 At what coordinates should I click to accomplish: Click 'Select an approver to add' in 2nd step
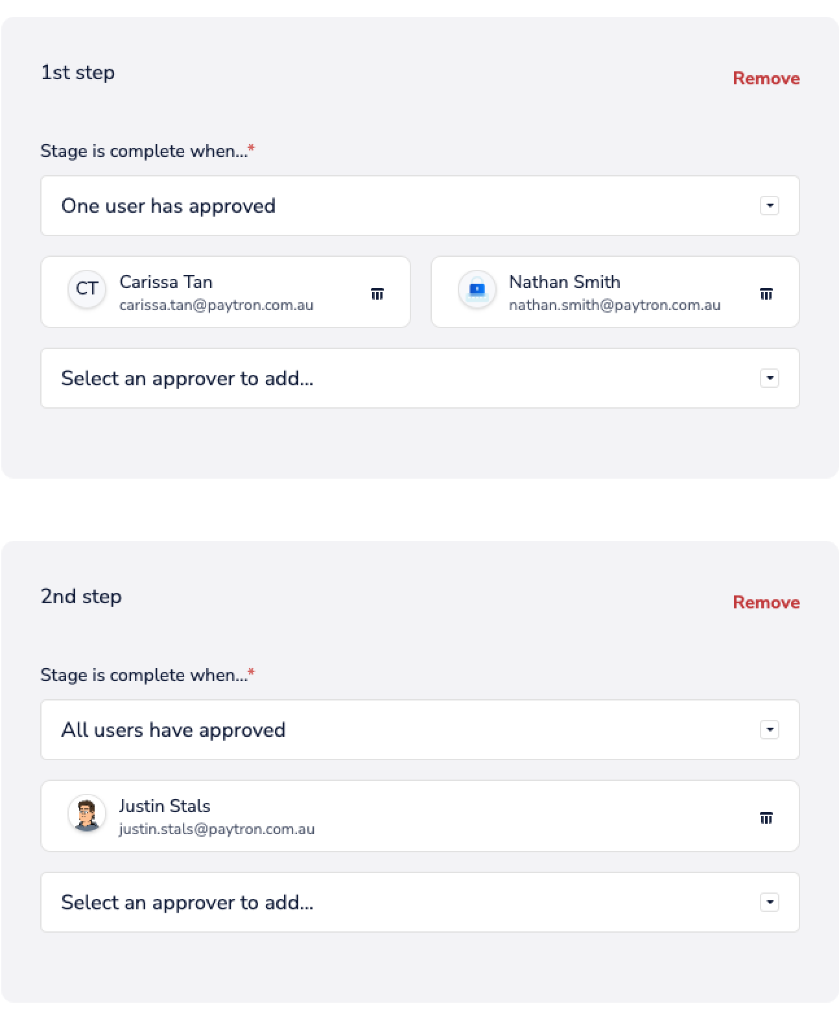click(x=187, y=902)
